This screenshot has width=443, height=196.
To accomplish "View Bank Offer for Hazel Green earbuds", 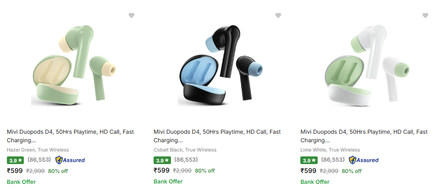I will [x=21, y=182].
